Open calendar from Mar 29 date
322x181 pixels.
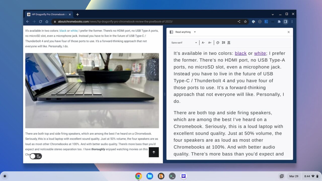click(x=294, y=176)
